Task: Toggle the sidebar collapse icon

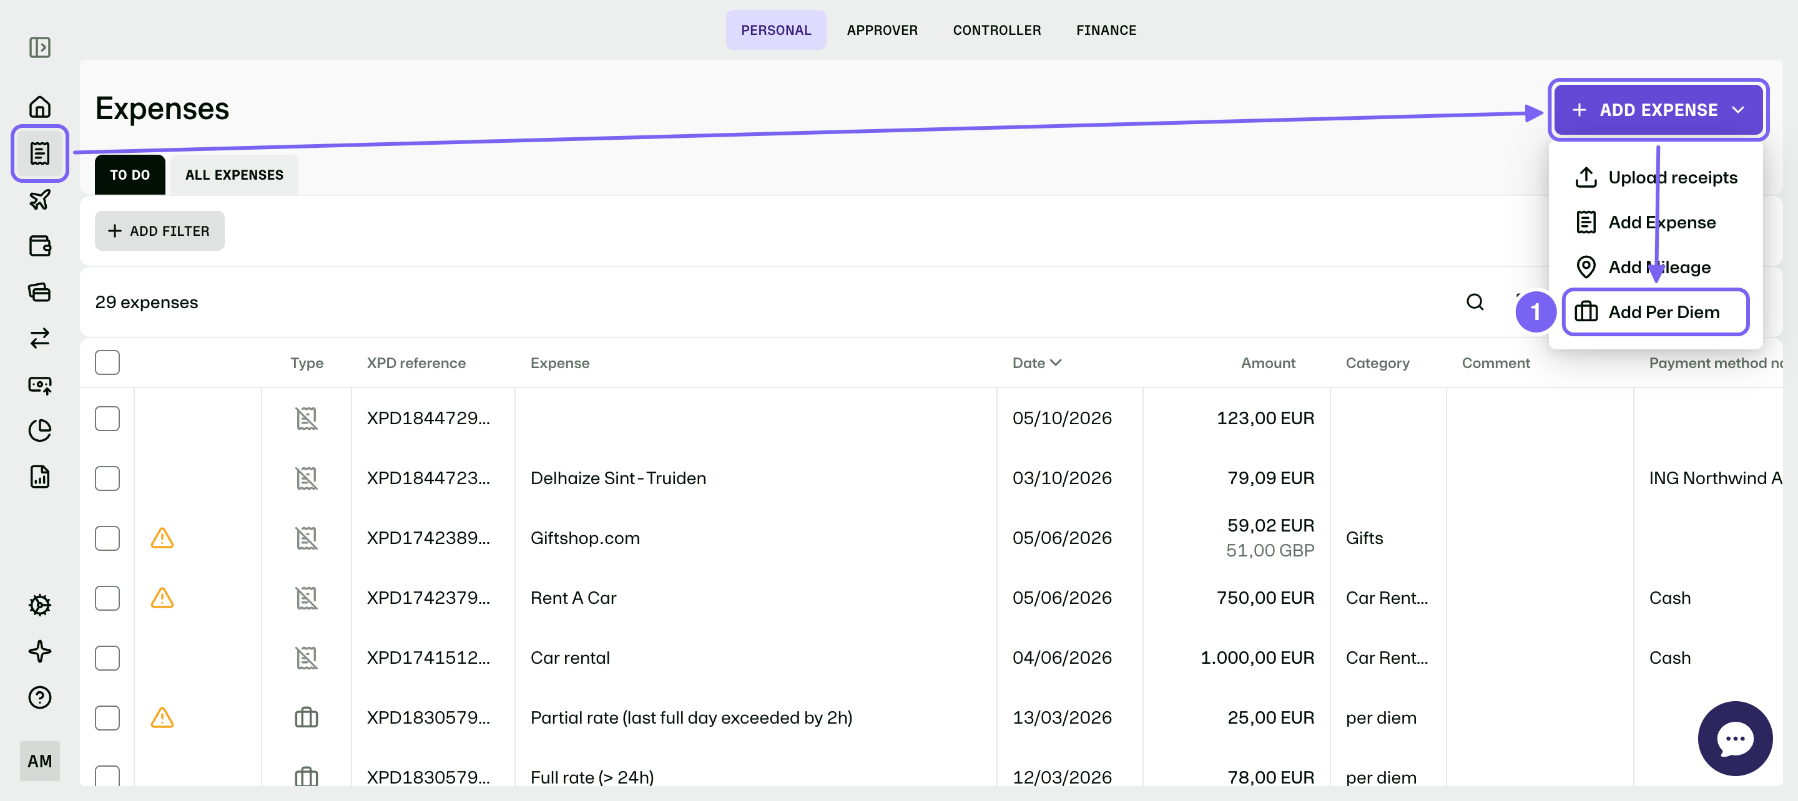Action: tap(40, 47)
